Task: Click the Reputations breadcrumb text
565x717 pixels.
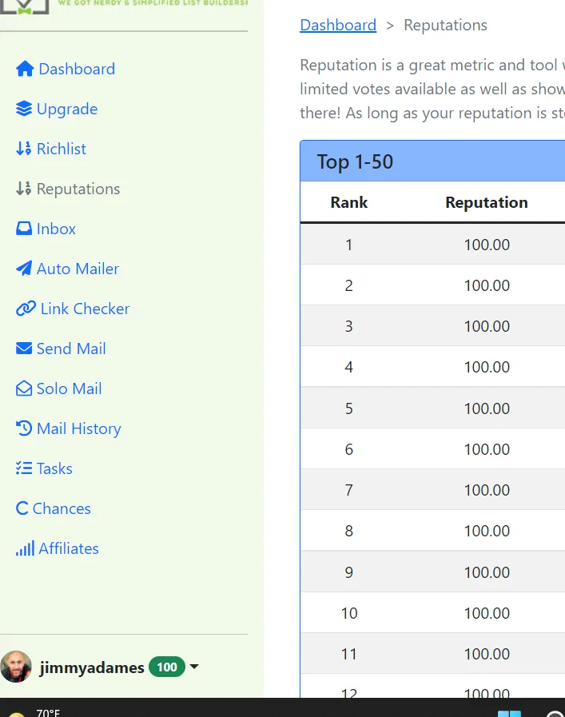Action: click(445, 25)
